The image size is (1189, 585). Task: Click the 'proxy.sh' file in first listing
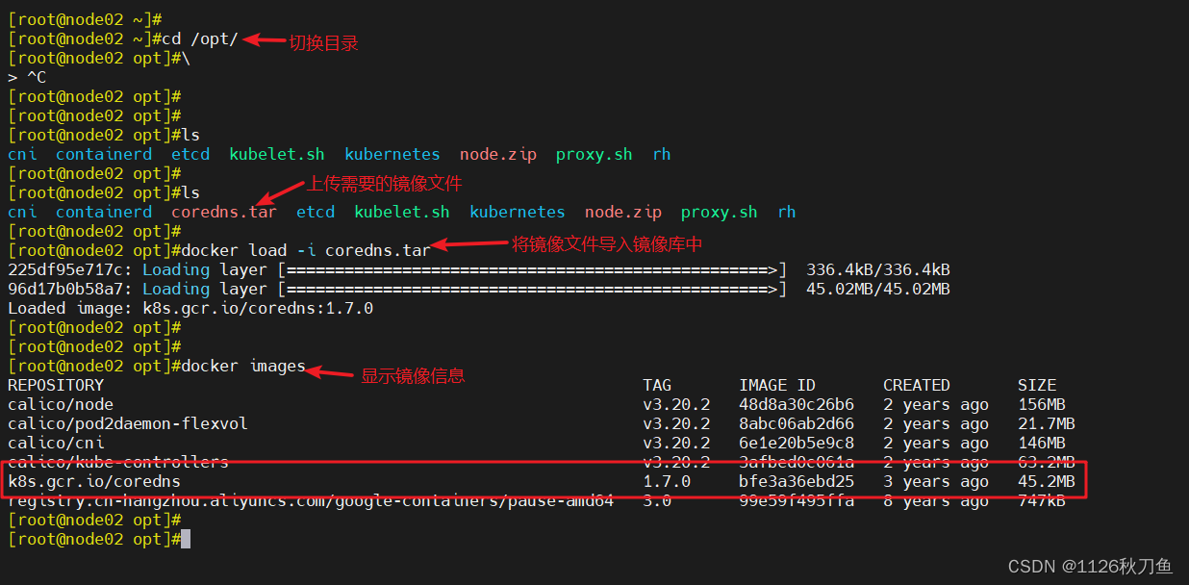[594, 154]
